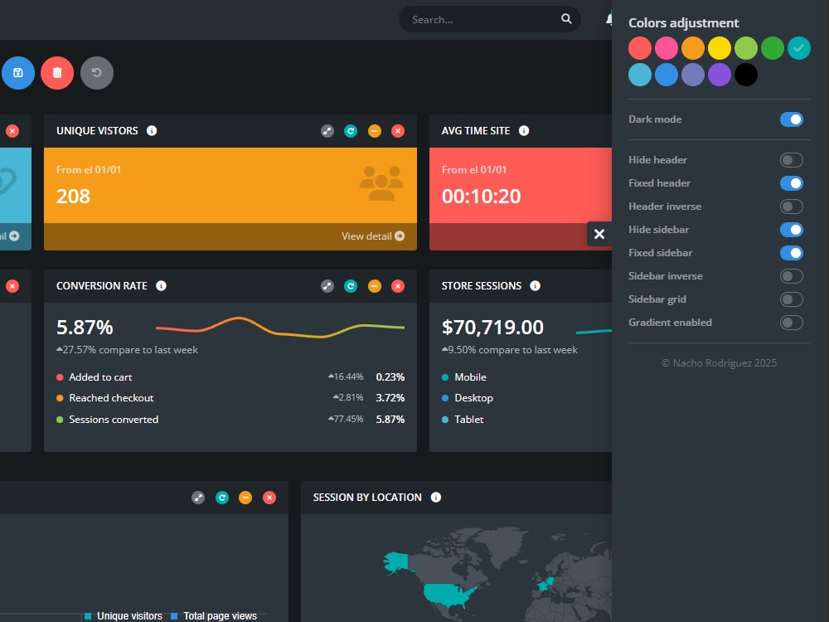Choose the yellow color swatch
The image size is (829, 622).
[x=719, y=48]
